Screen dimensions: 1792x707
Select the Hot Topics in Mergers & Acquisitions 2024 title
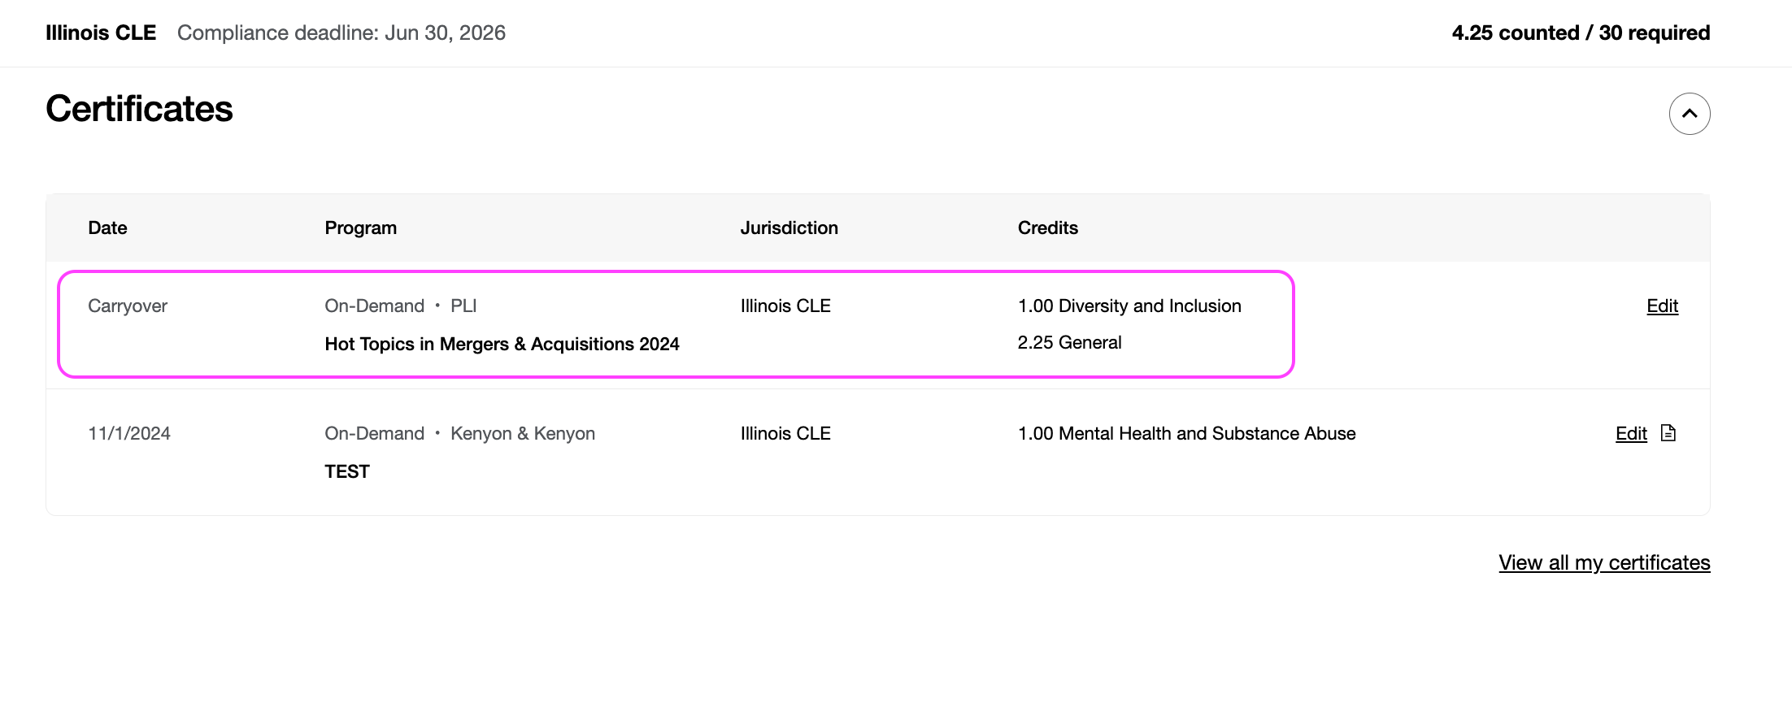(x=502, y=345)
